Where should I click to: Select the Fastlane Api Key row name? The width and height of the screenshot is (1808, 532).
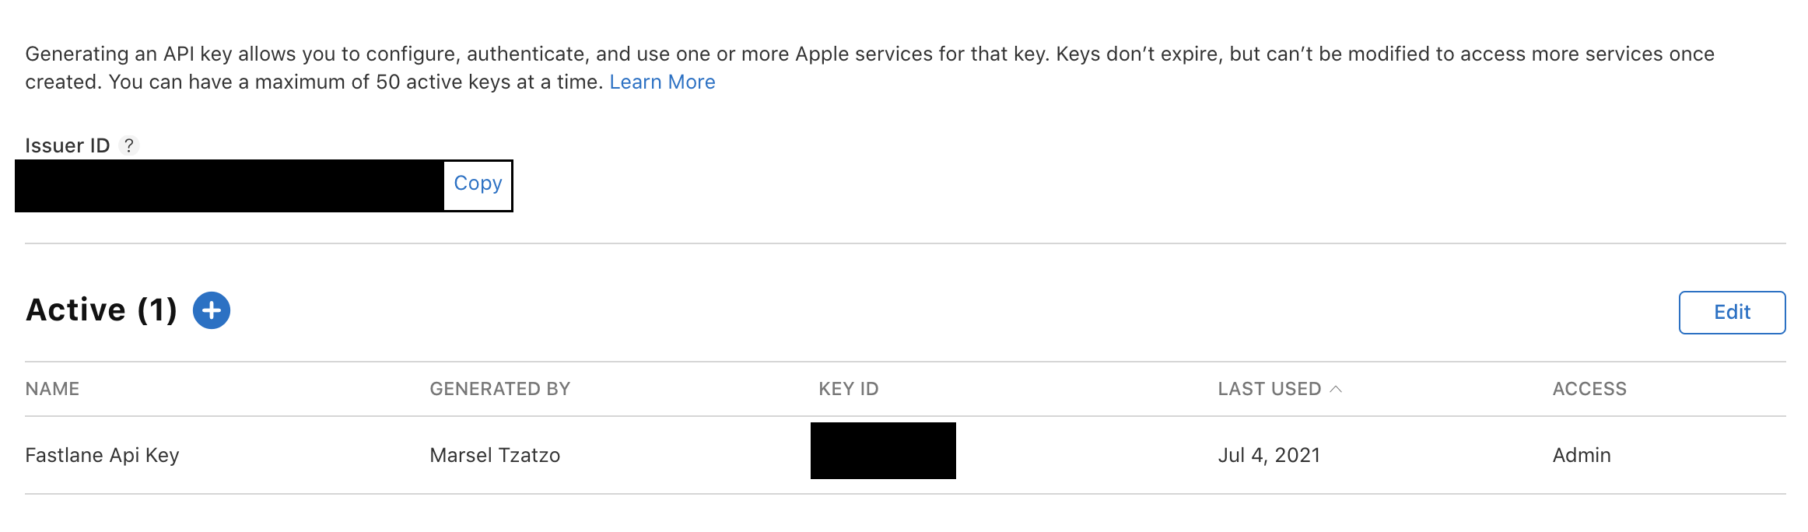102,455
